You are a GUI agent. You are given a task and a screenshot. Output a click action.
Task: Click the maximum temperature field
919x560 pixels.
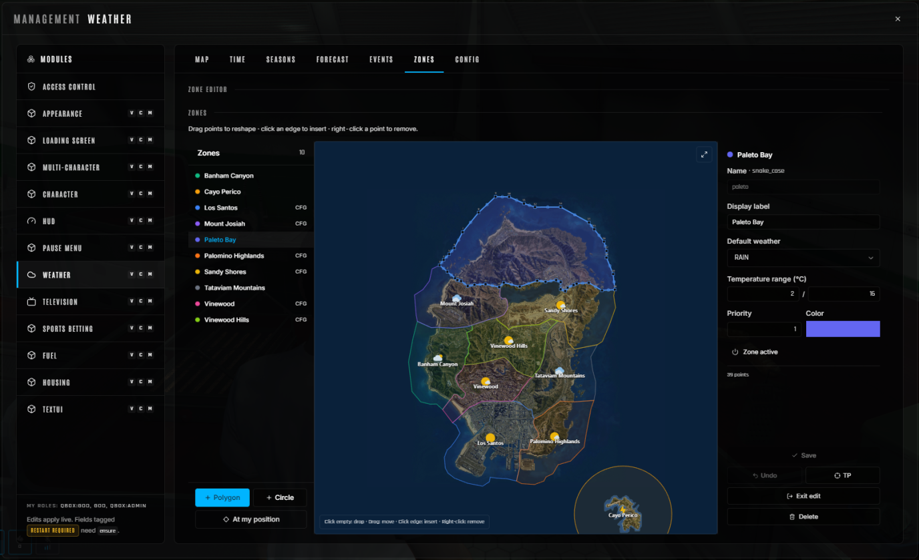844,294
